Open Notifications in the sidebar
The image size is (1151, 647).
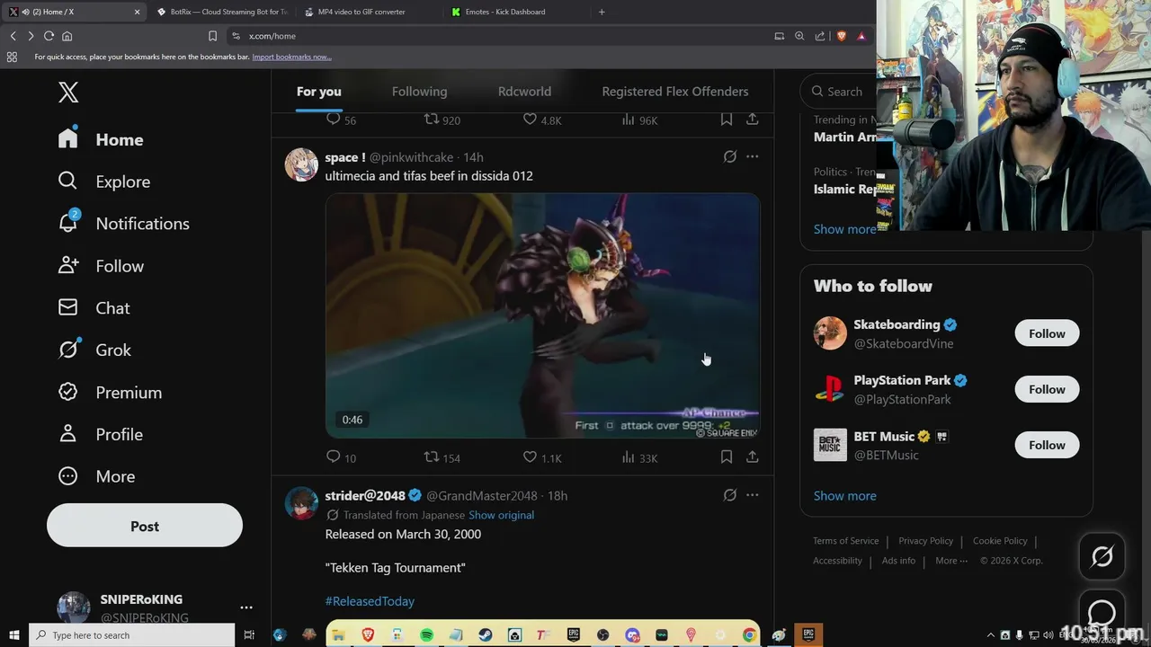tap(123, 224)
